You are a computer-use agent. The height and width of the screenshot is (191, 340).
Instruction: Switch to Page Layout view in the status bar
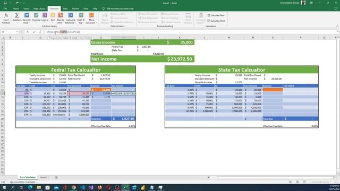[x=297, y=182]
